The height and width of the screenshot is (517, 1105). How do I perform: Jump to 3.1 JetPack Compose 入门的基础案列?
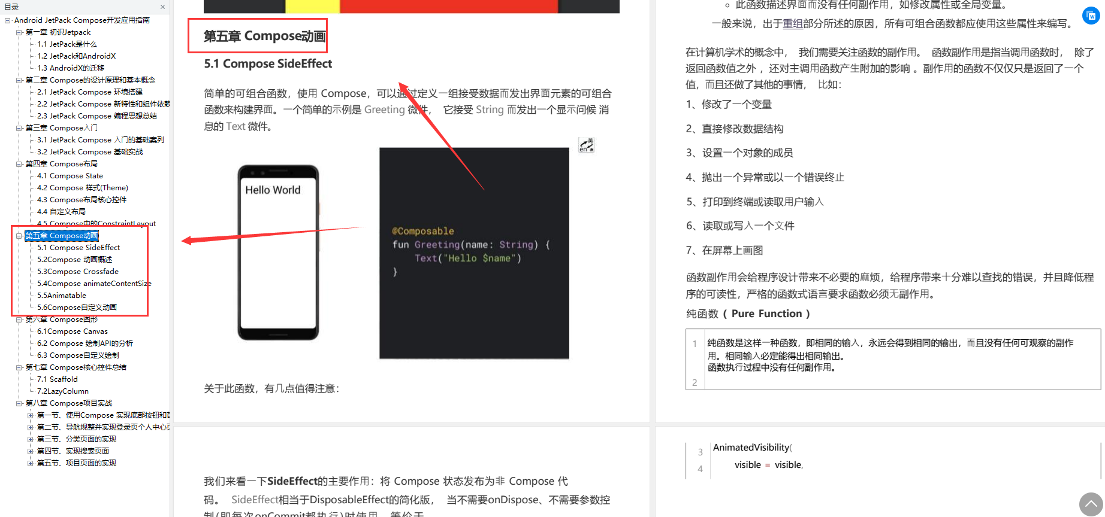[100, 140]
